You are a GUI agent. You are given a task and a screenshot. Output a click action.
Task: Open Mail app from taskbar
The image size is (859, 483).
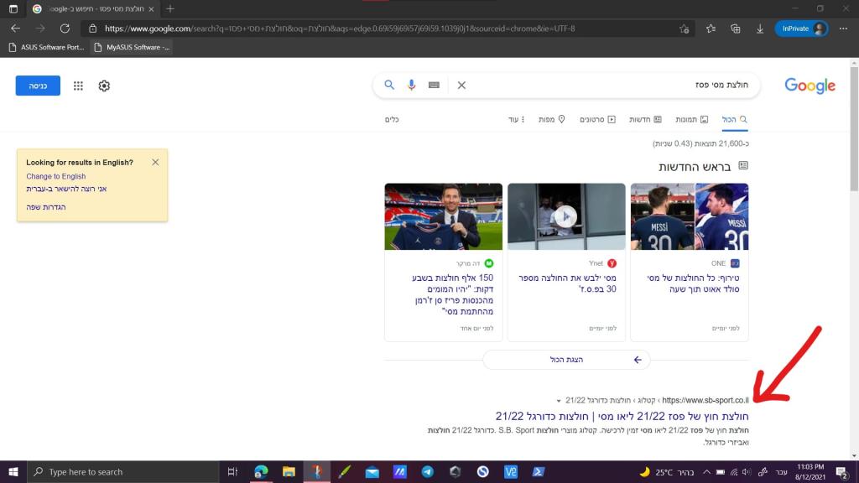(x=372, y=471)
